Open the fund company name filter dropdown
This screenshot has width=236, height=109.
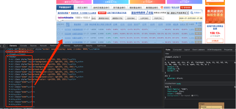(178, 13)
